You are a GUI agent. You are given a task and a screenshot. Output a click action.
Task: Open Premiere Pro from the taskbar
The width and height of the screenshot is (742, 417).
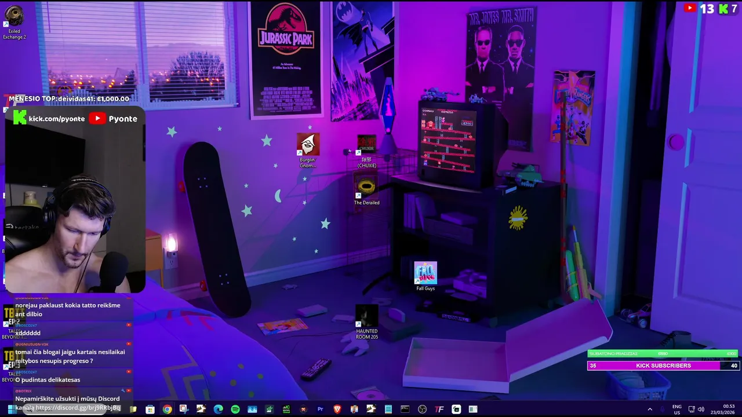[320, 409]
